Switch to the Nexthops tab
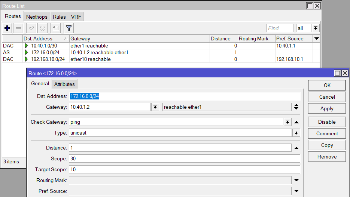Viewport: 350px width, 197px height. click(x=37, y=17)
